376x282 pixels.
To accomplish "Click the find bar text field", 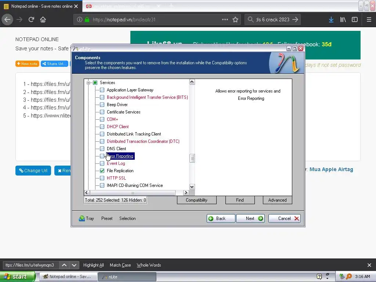I will 31,265.
